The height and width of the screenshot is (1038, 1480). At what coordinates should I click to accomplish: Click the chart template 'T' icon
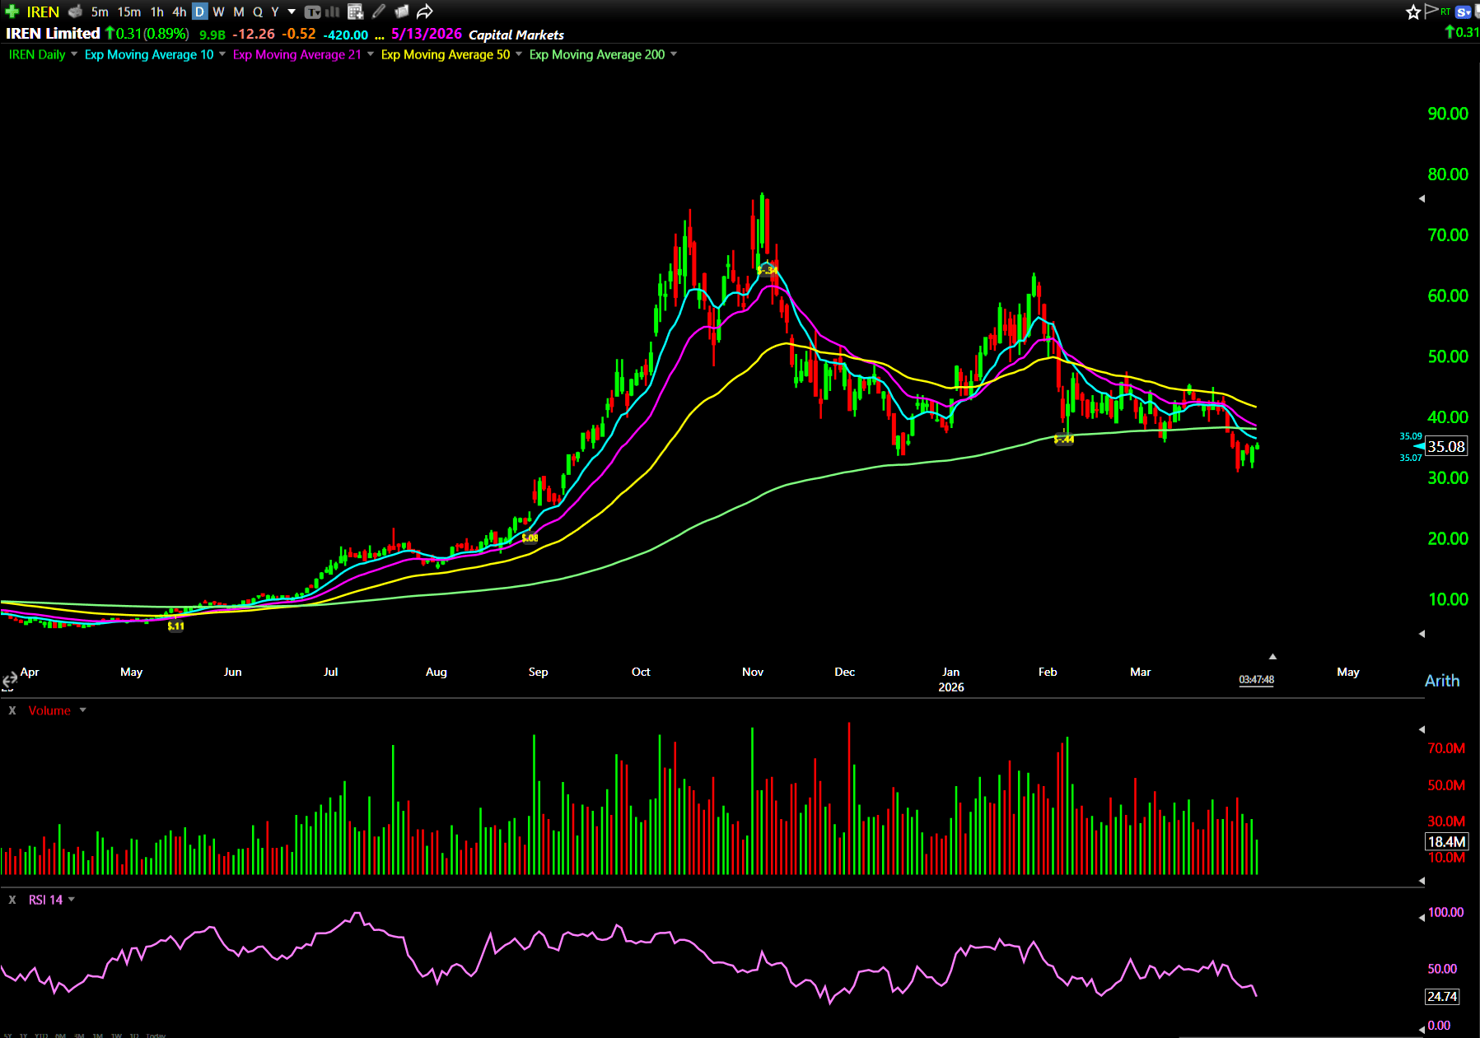(312, 12)
